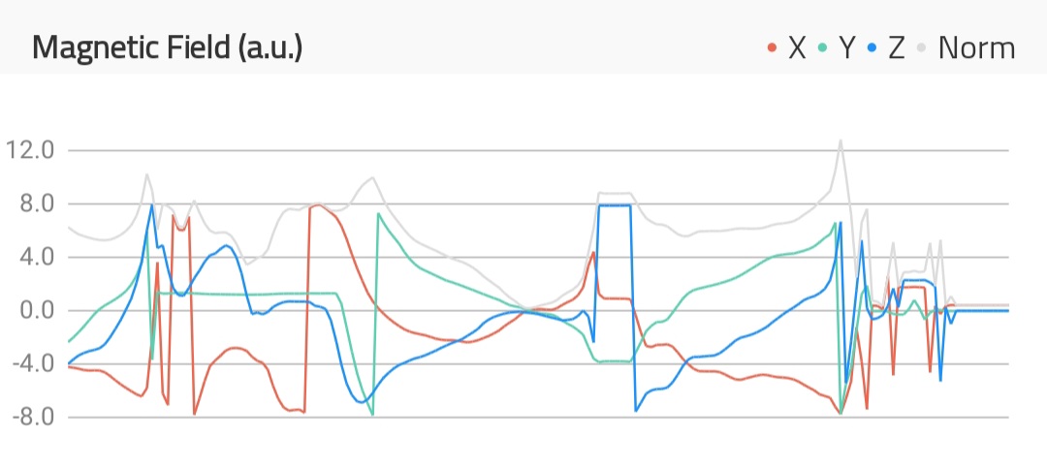Screen dimensions: 1047x468
Task: Click the highest peak of the gray Norm line
Action: pyautogui.click(x=841, y=140)
